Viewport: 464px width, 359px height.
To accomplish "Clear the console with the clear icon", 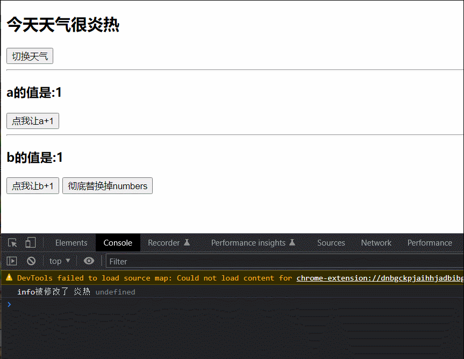I will tap(31, 261).
